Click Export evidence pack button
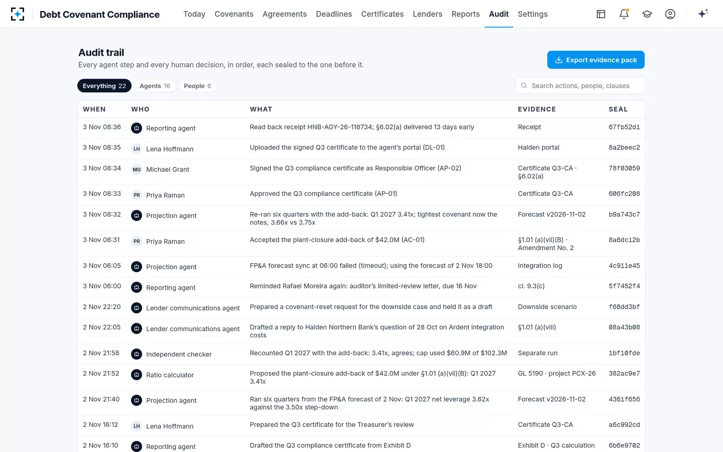 pyautogui.click(x=596, y=60)
